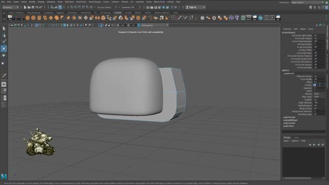Switch to Poly Modeling shelf tab
329x185 pixels.
coord(33,12)
